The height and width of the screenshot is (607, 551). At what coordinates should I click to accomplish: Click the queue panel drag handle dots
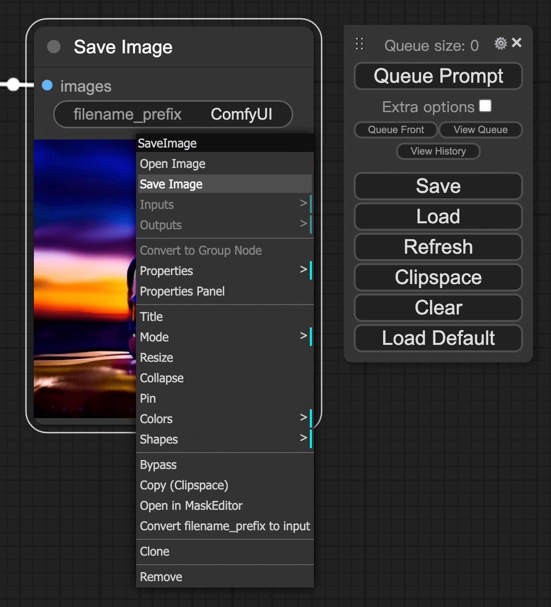tap(359, 44)
